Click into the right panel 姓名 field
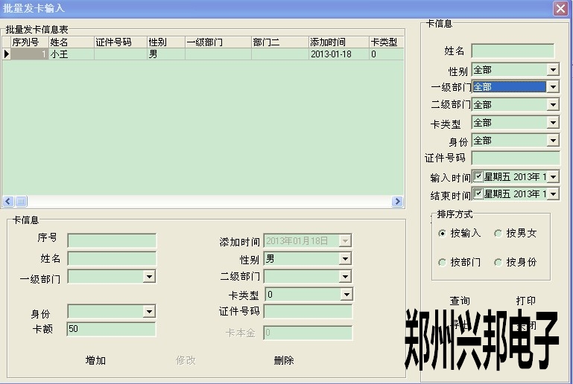The height and width of the screenshot is (384, 573). click(513, 51)
